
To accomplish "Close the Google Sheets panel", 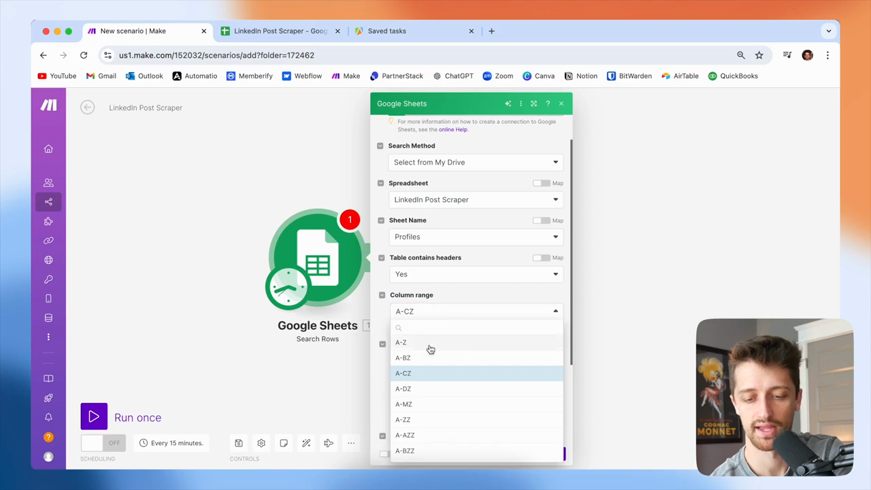I will [561, 103].
